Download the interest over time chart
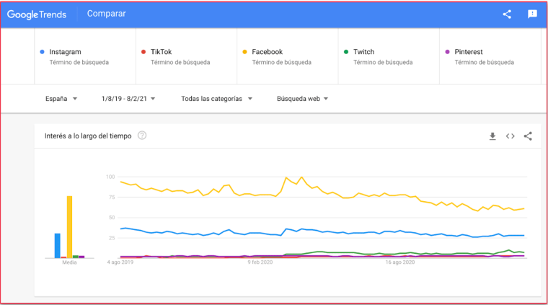548x305 pixels. (492, 136)
